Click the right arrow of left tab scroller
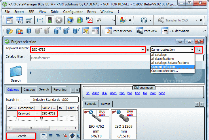The image size is (209, 140). click(x=77, y=90)
